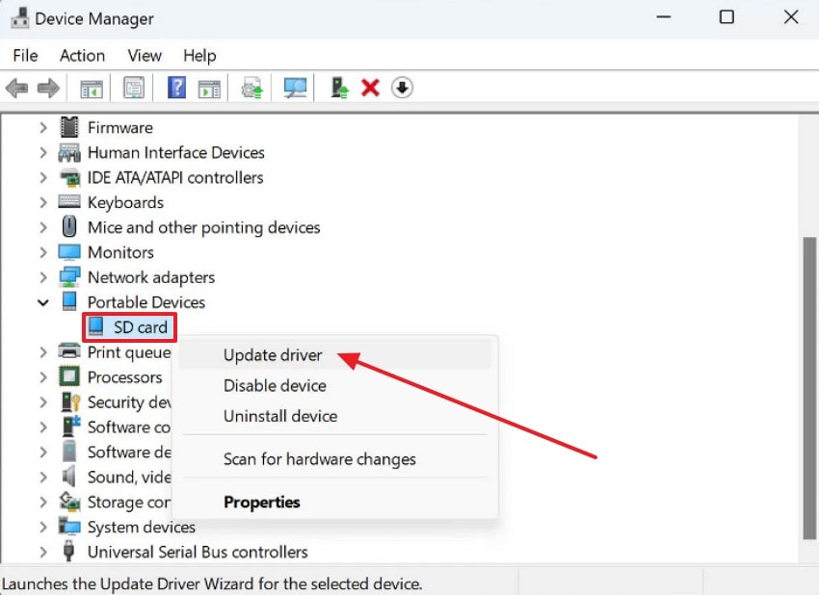The height and width of the screenshot is (595, 819).
Task: Select the SD card device
Action: point(129,327)
